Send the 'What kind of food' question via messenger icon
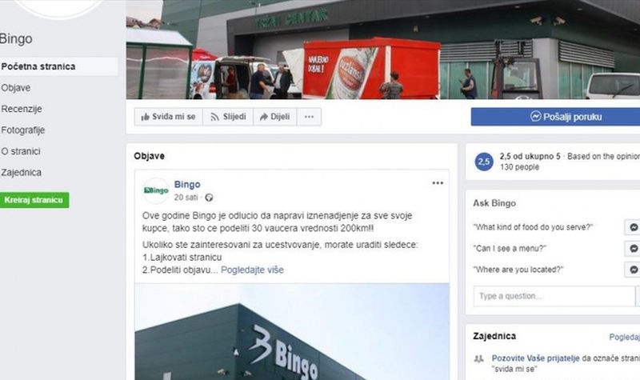Viewport: 640px width, 380px height. tap(633, 227)
